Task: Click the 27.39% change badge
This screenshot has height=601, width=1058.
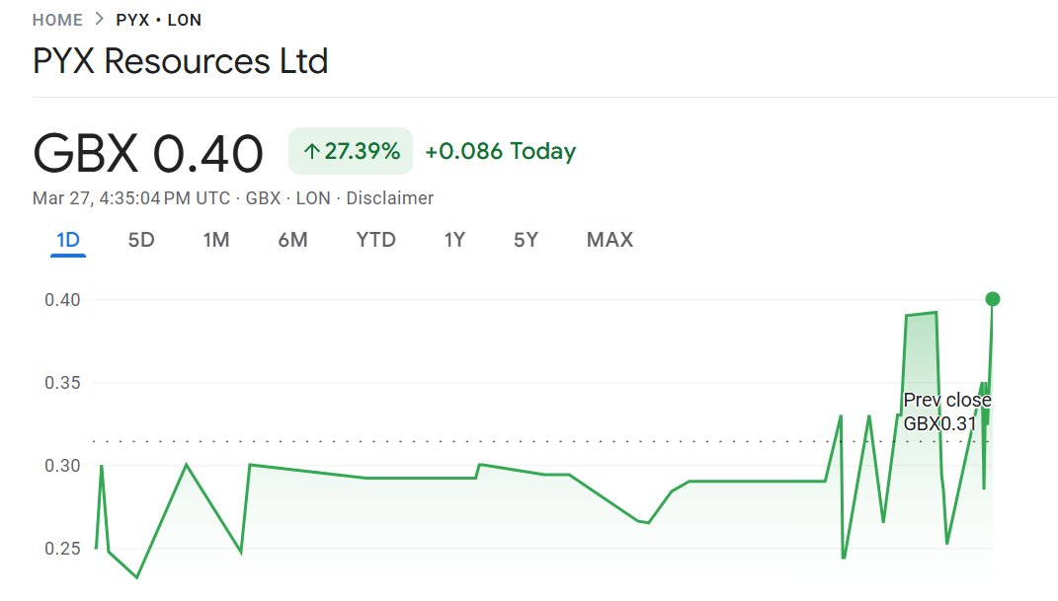Action: (351, 152)
